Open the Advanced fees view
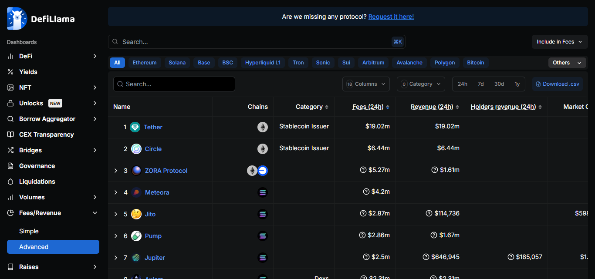The width and height of the screenshot is (595, 279). tap(53, 247)
